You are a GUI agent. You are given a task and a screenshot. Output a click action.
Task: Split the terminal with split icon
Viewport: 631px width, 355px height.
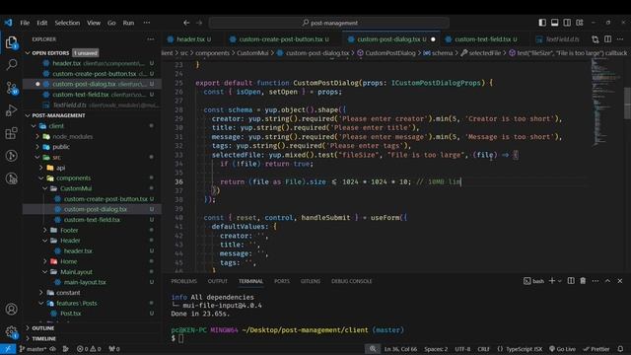coord(571,280)
